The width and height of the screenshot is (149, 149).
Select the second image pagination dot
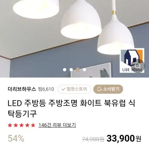pyautogui.click(x=71, y=70)
